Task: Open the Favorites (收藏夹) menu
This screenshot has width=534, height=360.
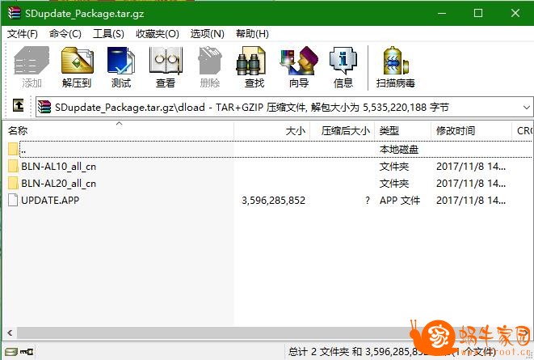Action: point(157,34)
